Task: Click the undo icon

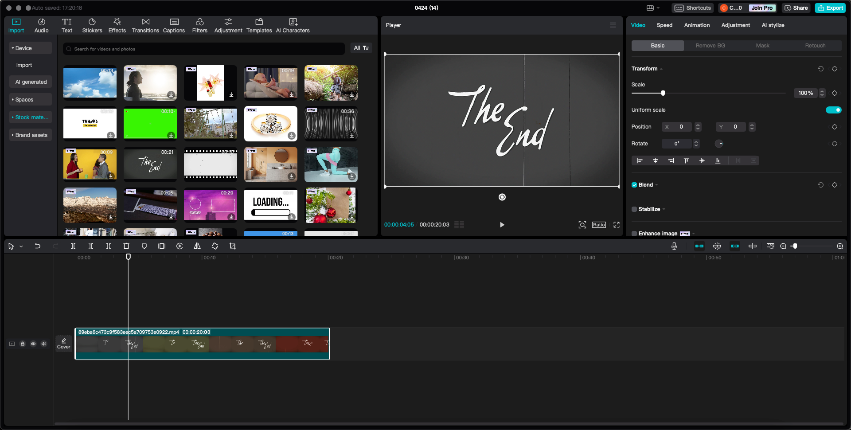Action: click(38, 246)
